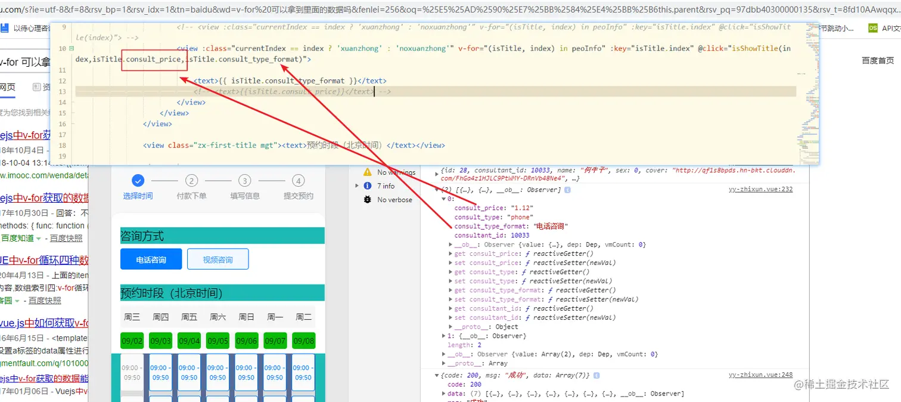Viewport: 901px width, 402px height.
Task: Click the bug icon beside "No verbose"
Action: [x=368, y=200]
